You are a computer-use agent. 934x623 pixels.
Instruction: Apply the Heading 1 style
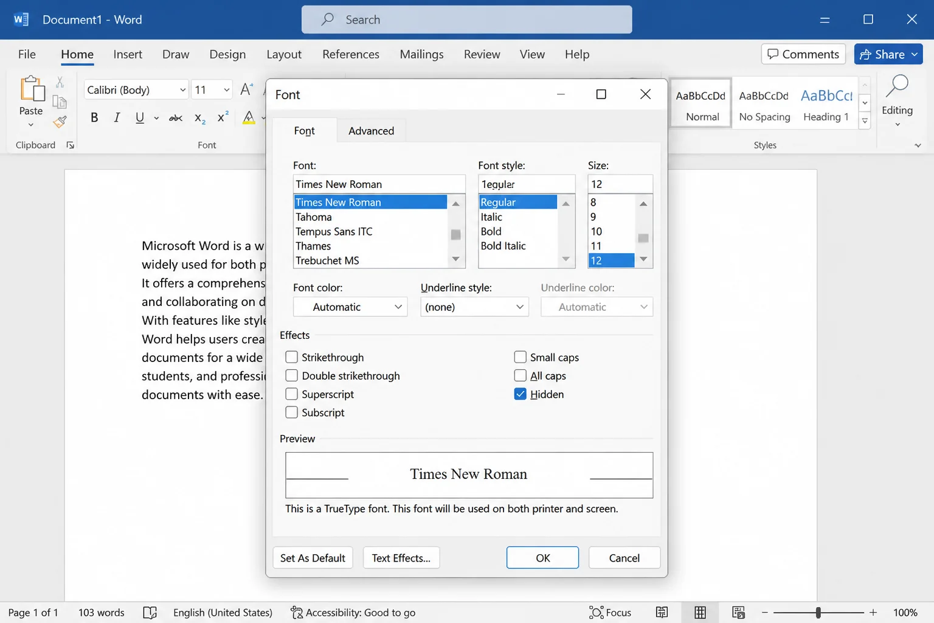pos(826,105)
